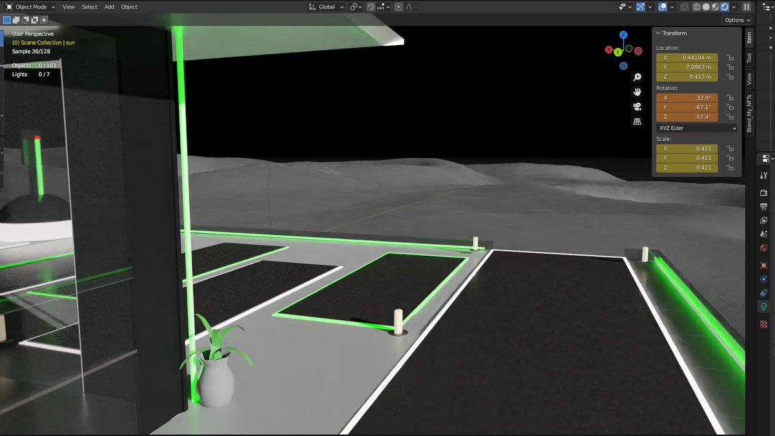Lock the Scale X value
The height and width of the screenshot is (436, 775).
pyautogui.click(x=730, y=149)
